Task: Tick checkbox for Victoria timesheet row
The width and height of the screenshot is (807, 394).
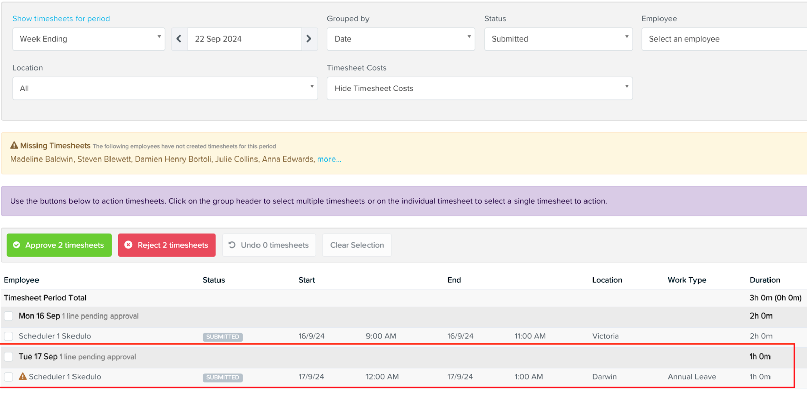Action: click(9, 336)
